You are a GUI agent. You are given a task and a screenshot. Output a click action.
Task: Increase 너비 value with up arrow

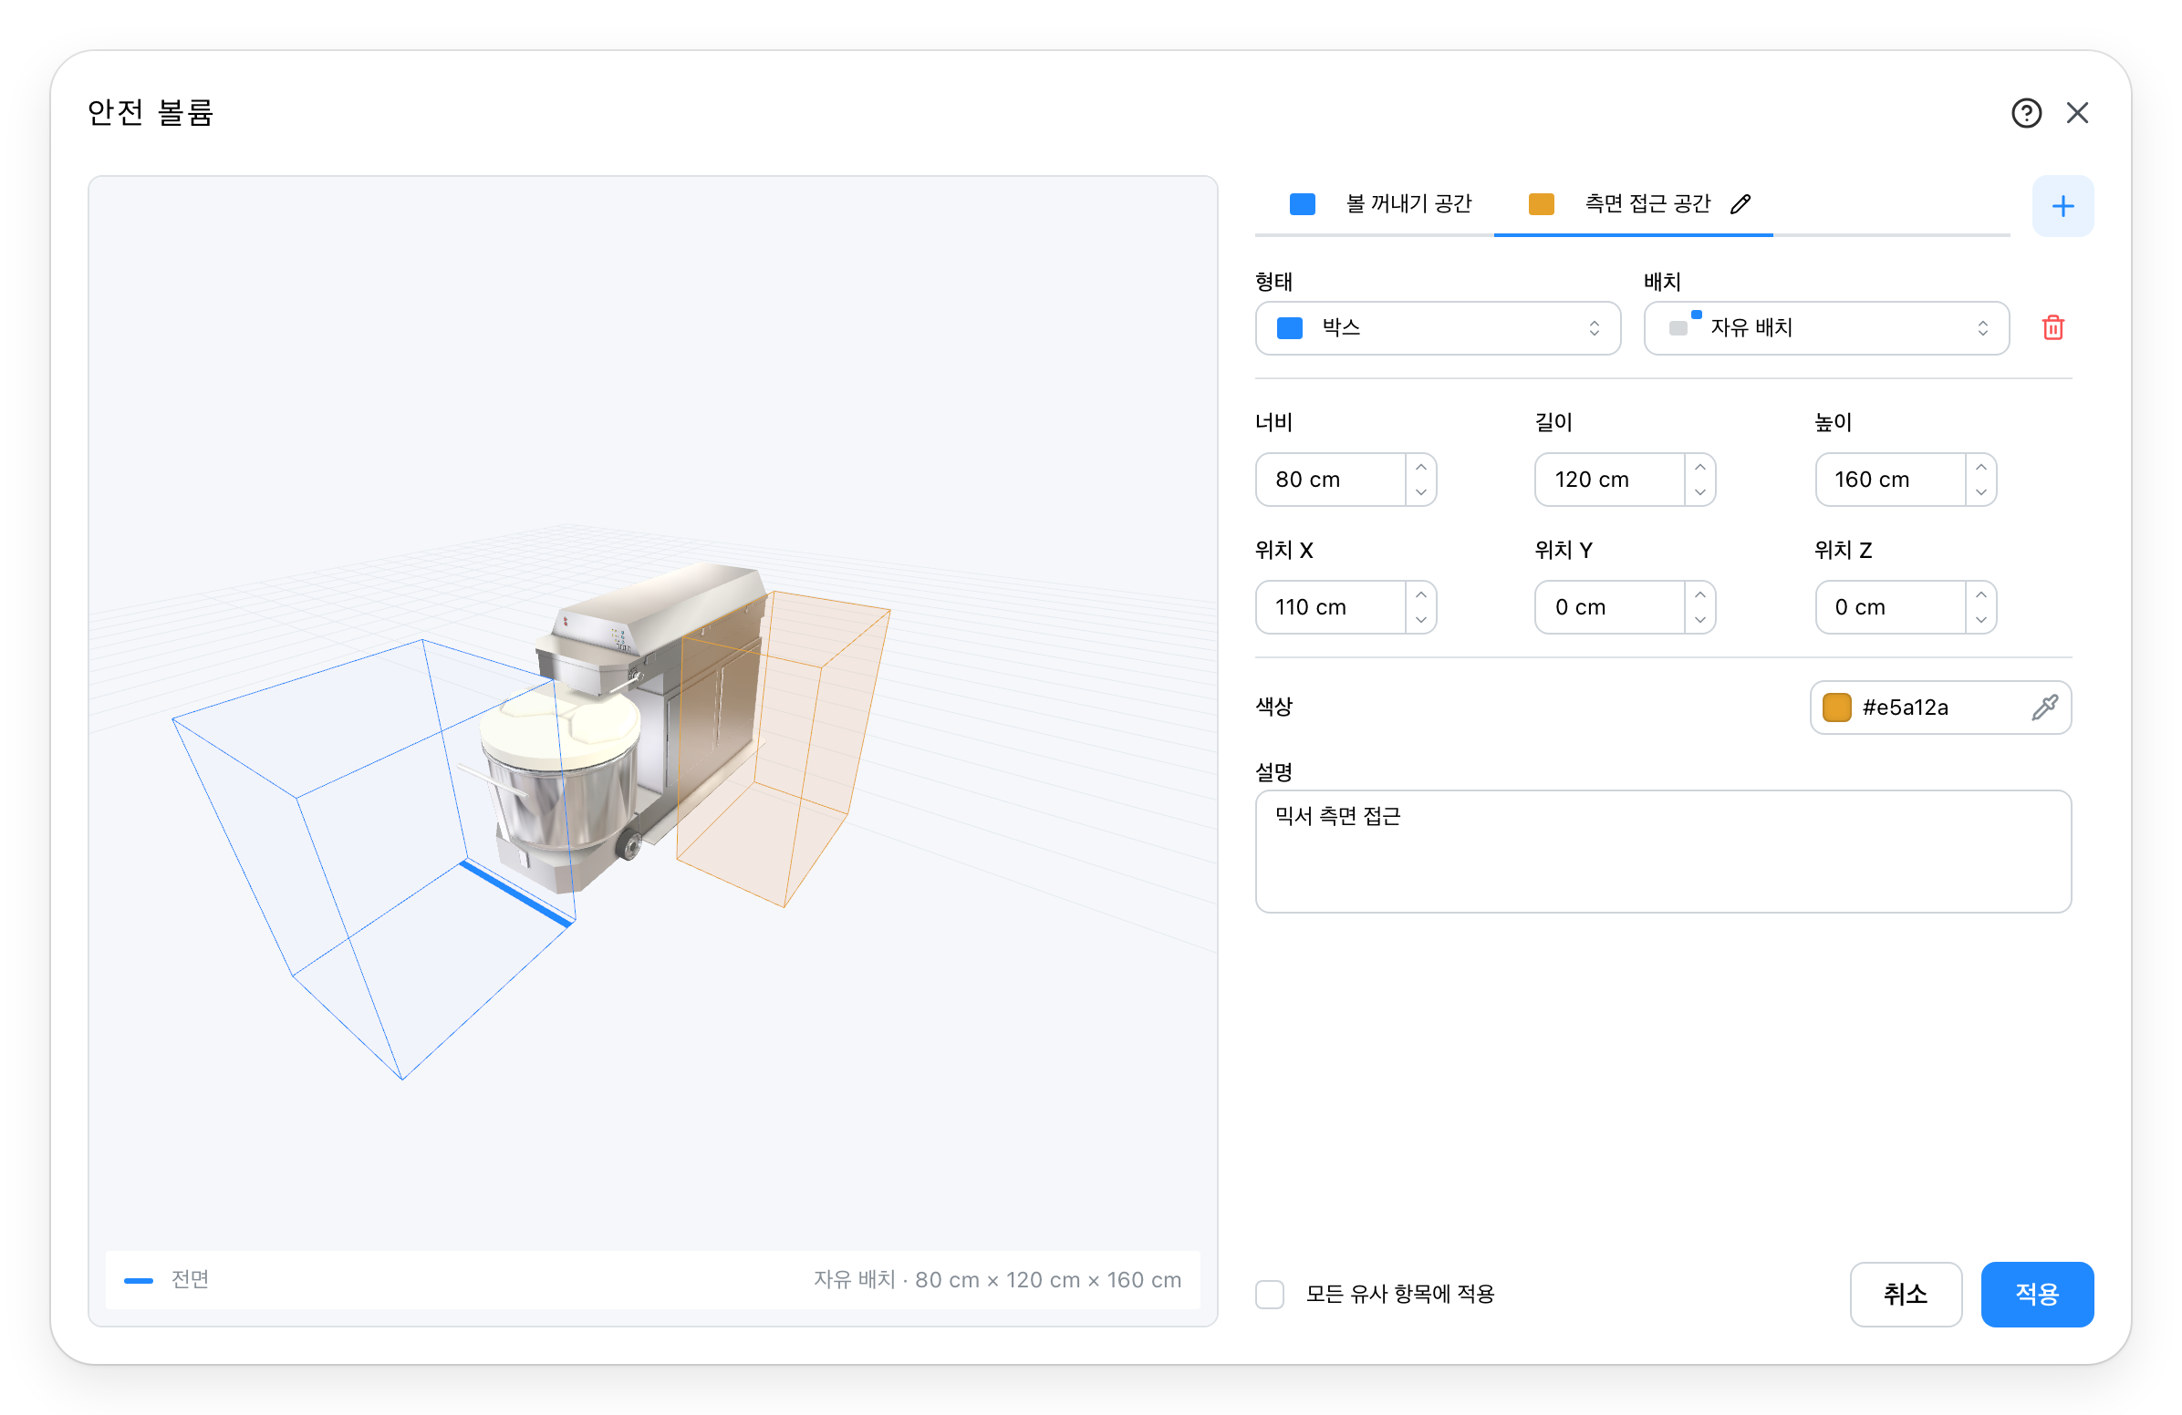coord(1420,468)
